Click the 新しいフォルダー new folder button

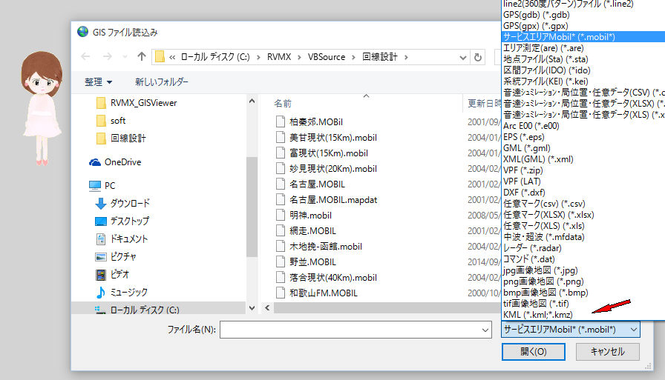pyautogui.click(x=162, y=81)
